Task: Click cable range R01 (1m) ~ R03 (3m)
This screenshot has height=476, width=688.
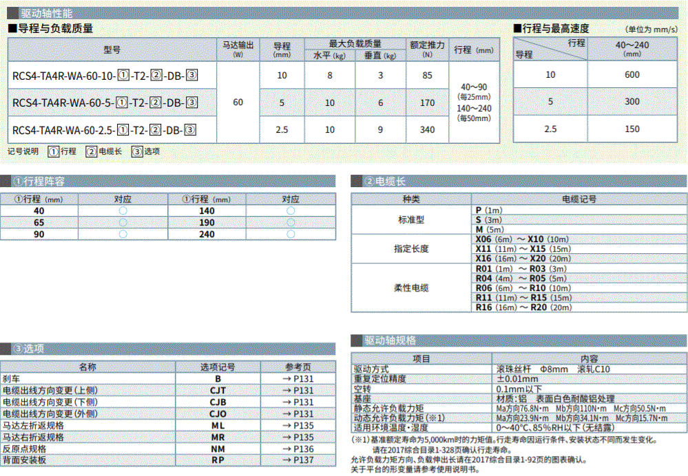Action: tap(521, 269)
